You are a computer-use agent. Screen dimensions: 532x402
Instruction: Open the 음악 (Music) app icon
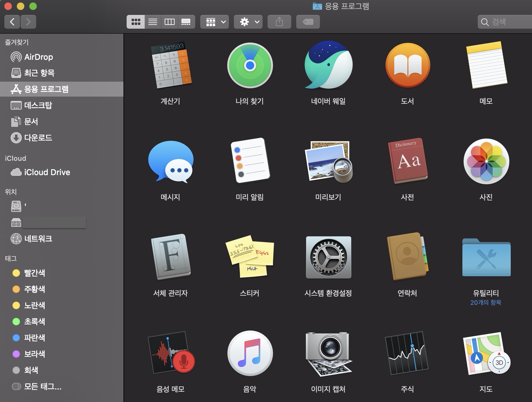250,353
